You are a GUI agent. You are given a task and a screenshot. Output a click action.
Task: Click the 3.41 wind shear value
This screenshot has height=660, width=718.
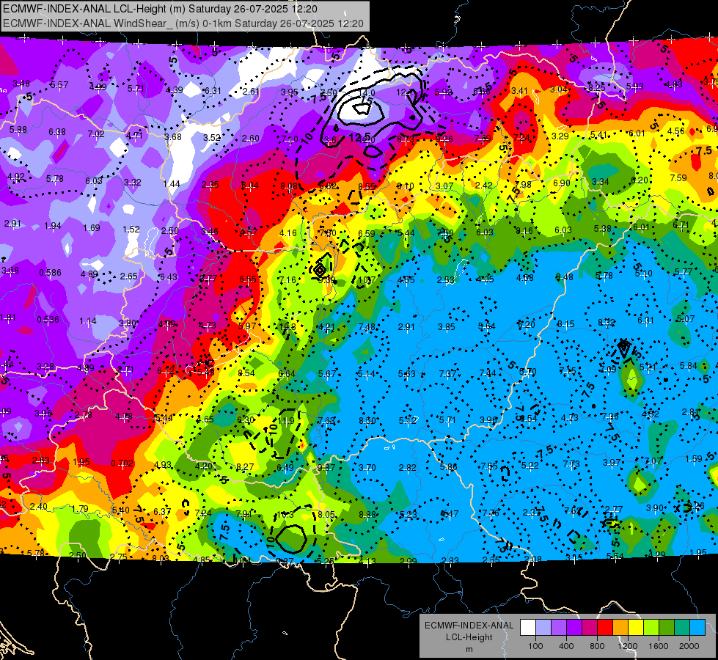point(520,91)
